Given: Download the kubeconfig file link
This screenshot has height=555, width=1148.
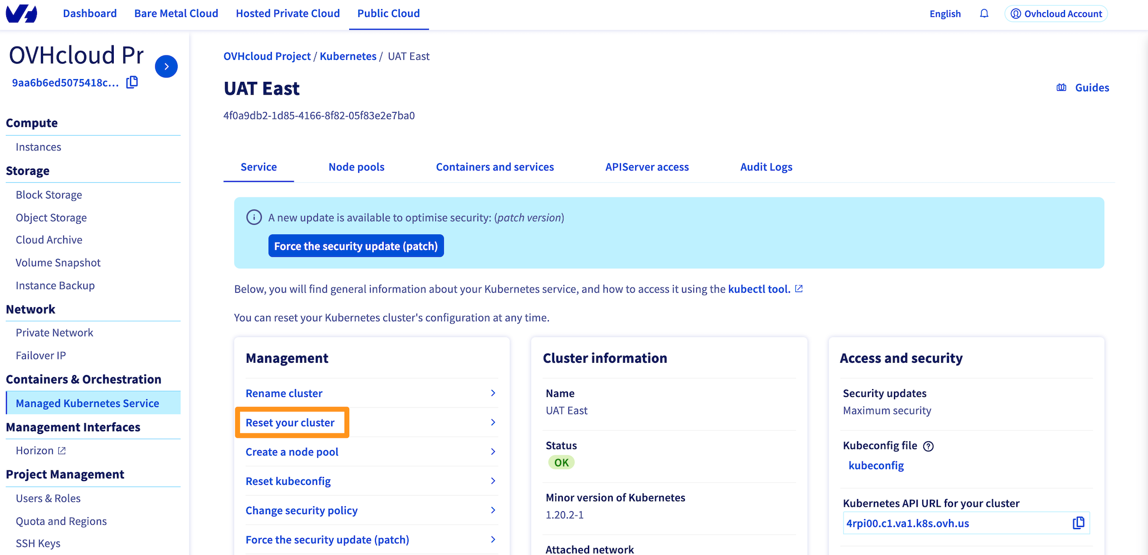Looking at the screenshot, I should pyautogui.click(x=876, y=465).
